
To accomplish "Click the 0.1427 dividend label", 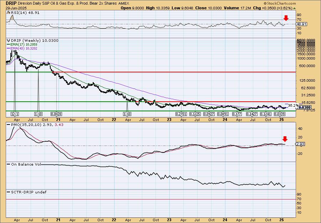I will pyautogui.click(x=251, y=114).
